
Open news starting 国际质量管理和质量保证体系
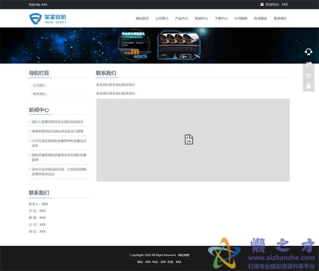click(59, 158)
